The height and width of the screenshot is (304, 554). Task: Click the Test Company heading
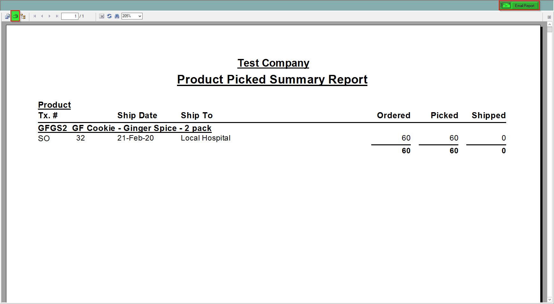tap(273, 63)
